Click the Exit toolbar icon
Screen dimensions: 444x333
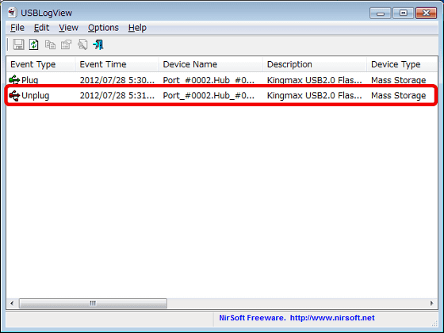tap(98, 44)
